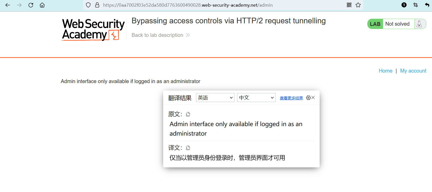Click the 查看更多结果 link
Viewport: 432px width, 192px height.
click(x=291, y=98)
